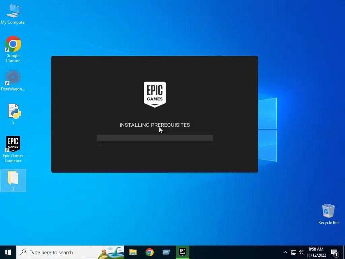Select the DataWagon desktop shortcut
345x259 pixels.
13,80
